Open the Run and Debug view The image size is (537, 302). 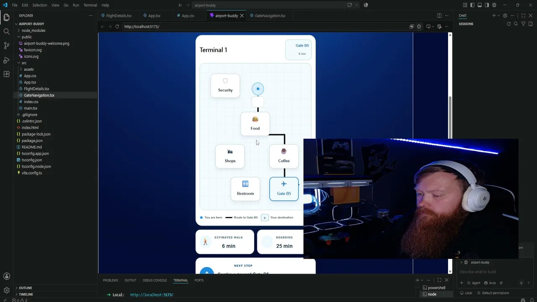(x=6, y=60)
